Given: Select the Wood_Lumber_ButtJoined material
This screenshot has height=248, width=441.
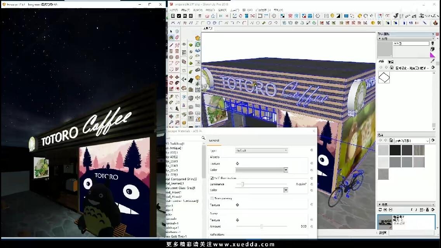Looking at the screenshot, I should [182, 201].
